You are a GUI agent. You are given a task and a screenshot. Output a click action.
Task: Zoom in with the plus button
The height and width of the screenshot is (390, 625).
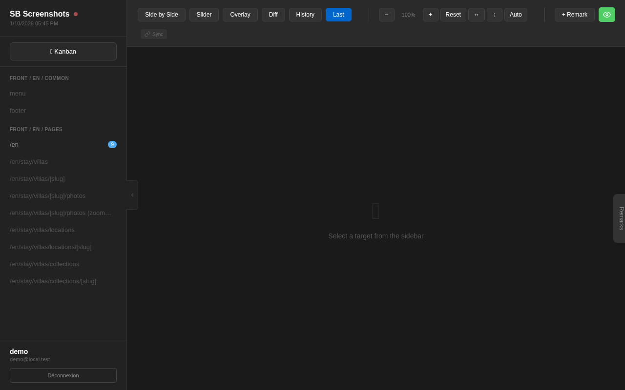pyautogui.click(x=431, y=15)
